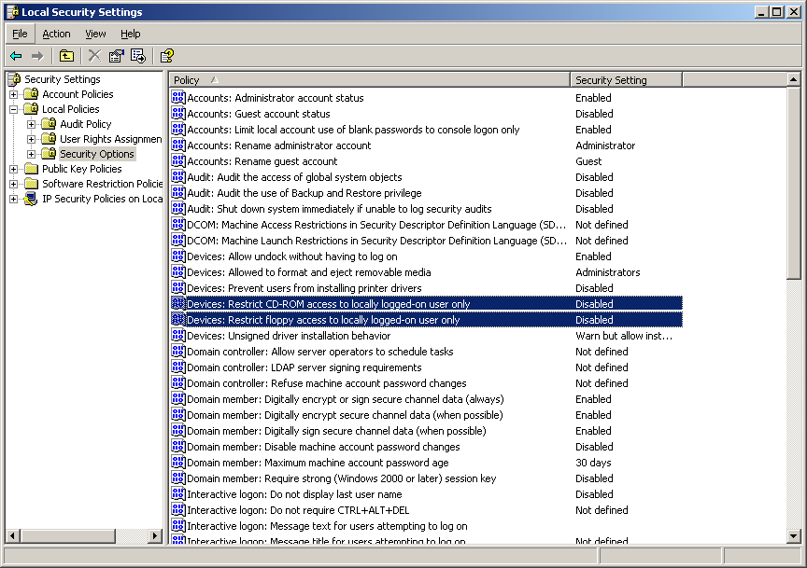The image size is (807, 568).
Task: Click the Back arrow toolbar icon
Action: pyautogui.click(x=16, y=56)
